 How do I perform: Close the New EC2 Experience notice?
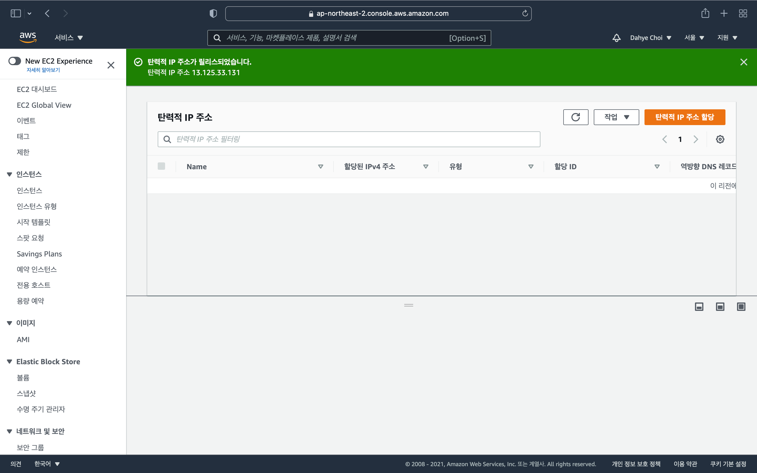[111, 65]
